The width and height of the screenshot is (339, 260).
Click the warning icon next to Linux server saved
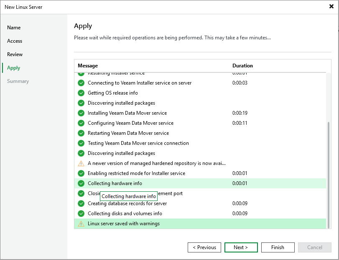click(x=81, y=224)
